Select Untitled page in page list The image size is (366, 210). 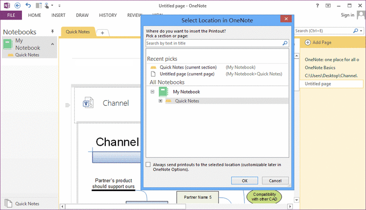click(x=332, y=84)
